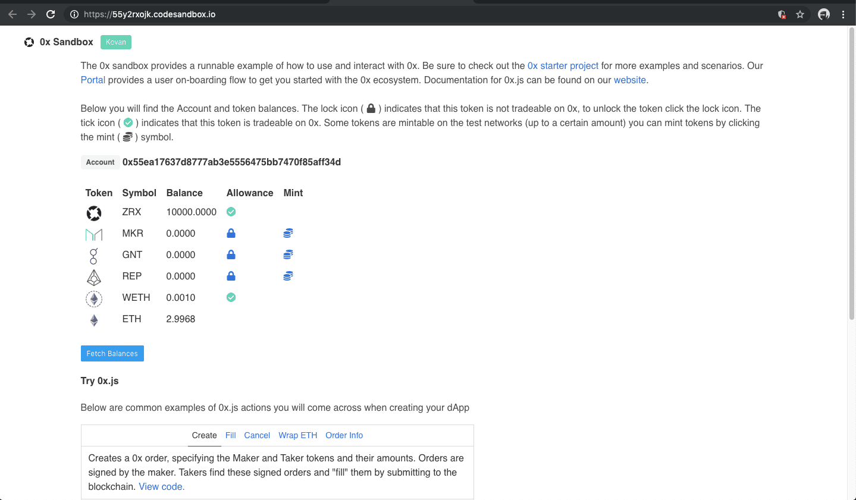Unlock REP allowance lock
This screenshot has height=500, width=856.
[231, 276]
